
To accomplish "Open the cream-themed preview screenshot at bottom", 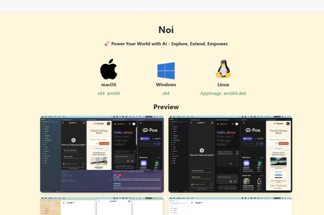I will tap(102, 206).
